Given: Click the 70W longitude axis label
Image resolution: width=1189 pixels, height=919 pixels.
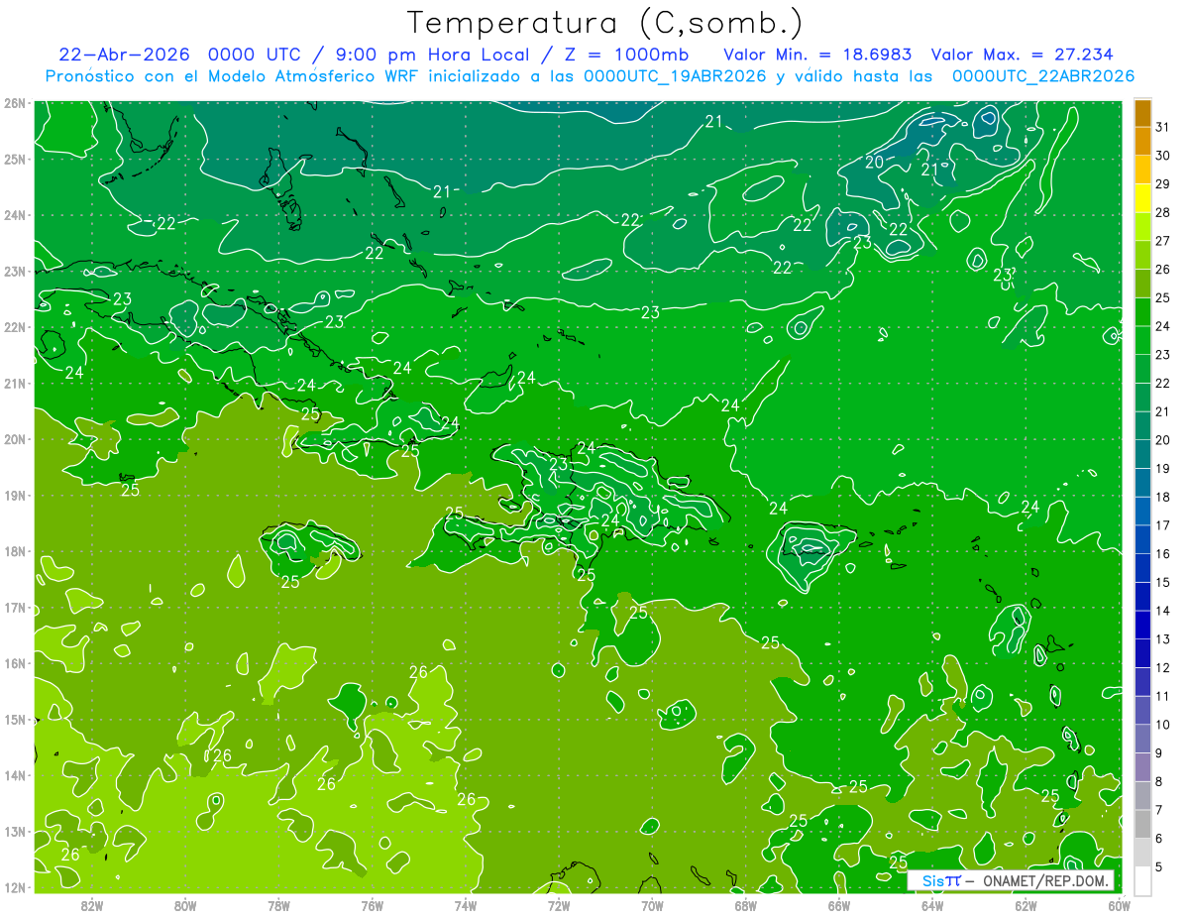Looking at the screenshot, I should click(x=652, y=904).
